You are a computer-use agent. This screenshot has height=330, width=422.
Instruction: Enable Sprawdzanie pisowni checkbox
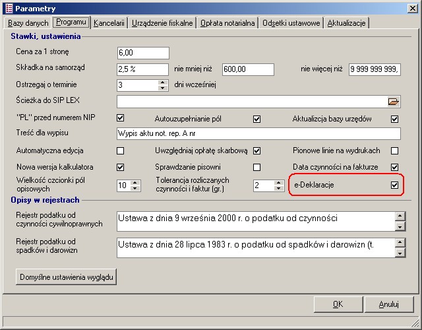coord(257,167)
